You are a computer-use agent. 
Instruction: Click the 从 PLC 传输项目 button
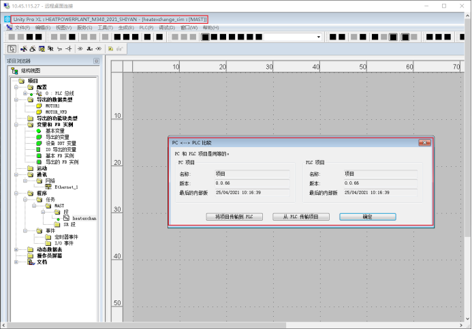click(x=300, y=217)
